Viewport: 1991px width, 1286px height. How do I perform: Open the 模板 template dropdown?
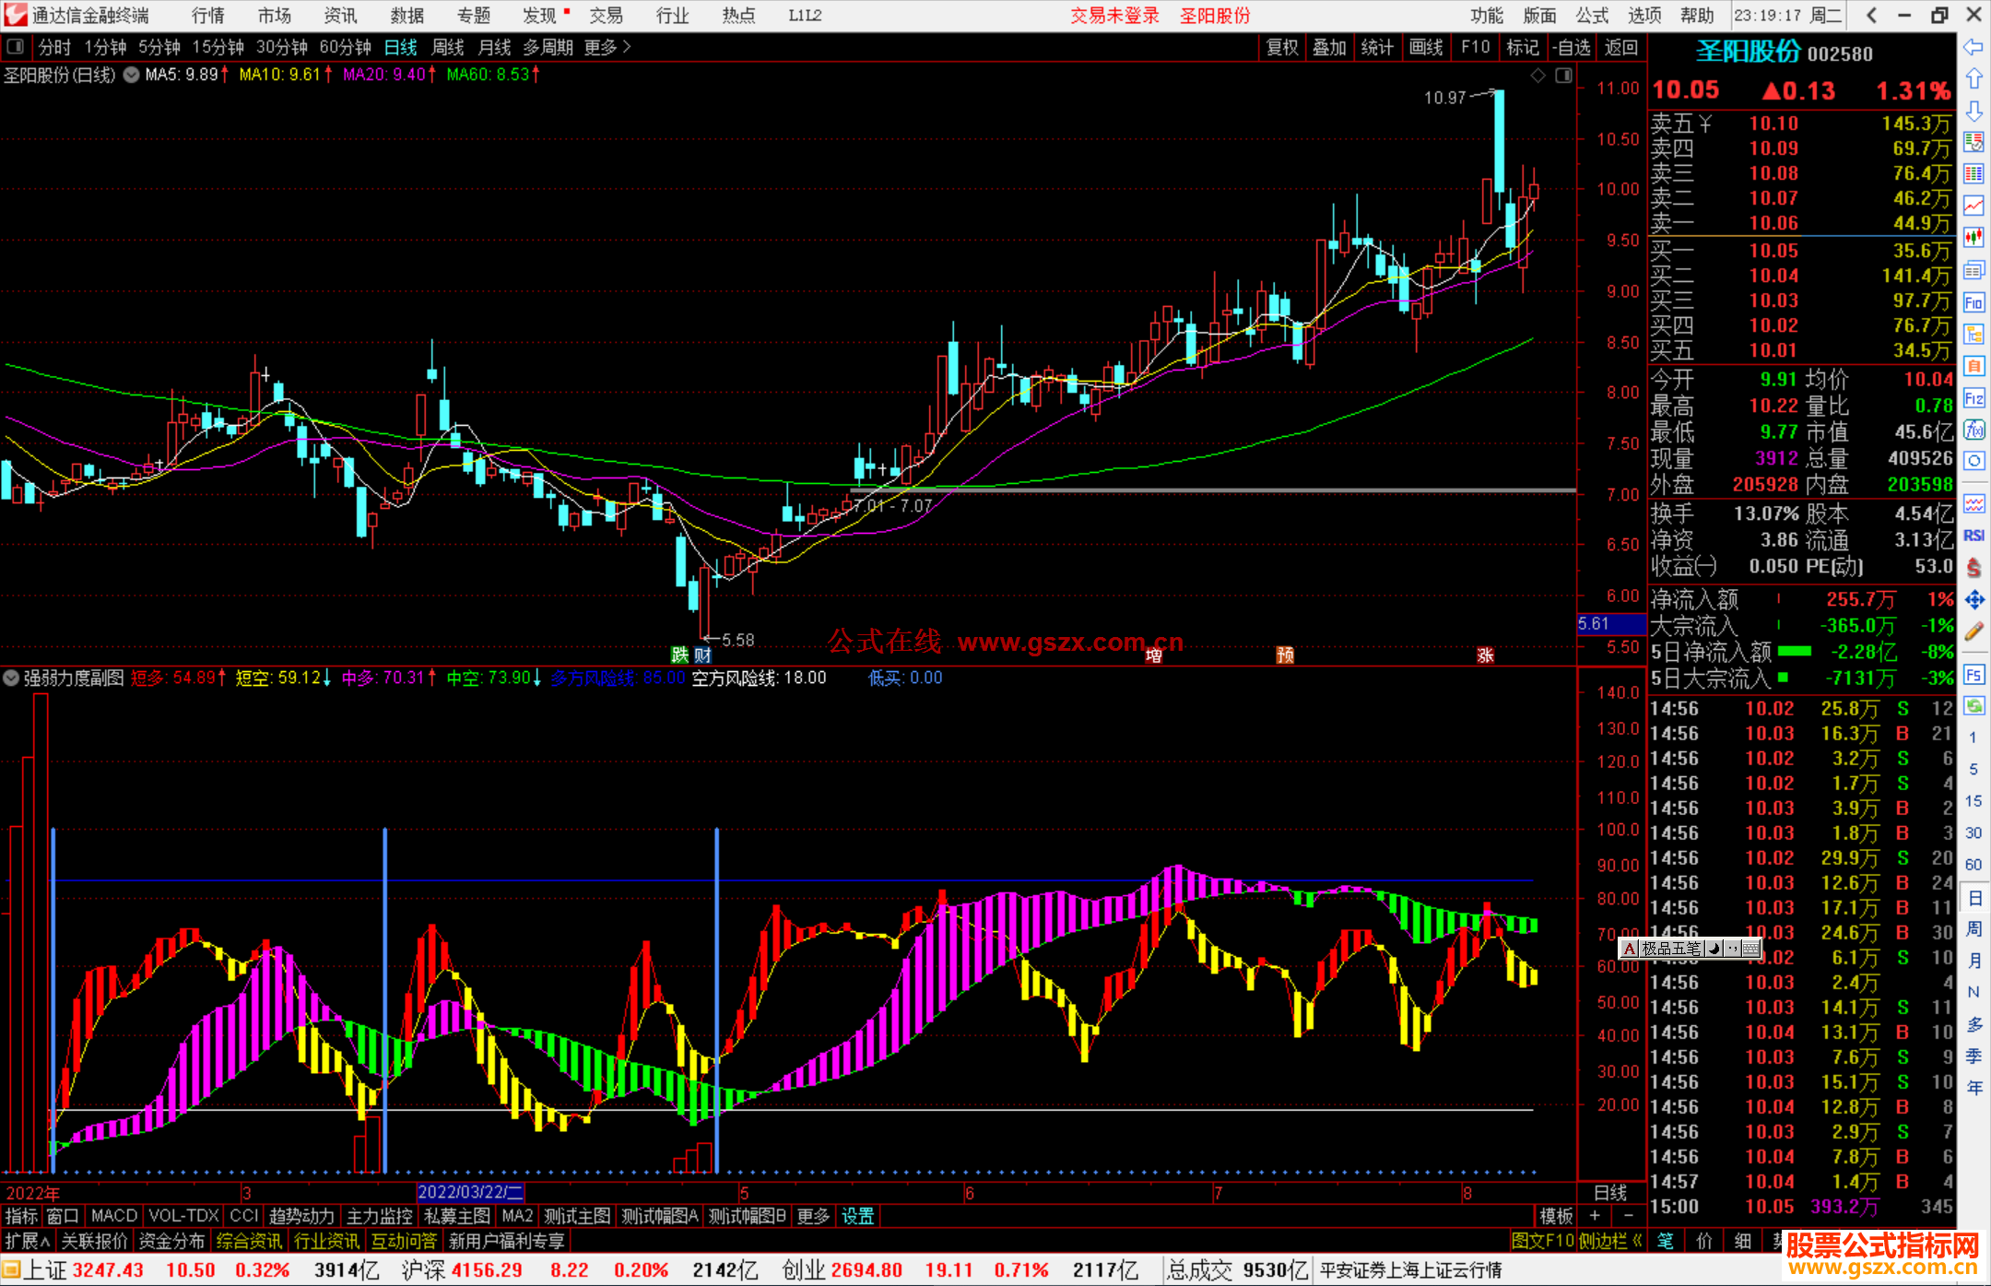click(x=1556, y=1216)
